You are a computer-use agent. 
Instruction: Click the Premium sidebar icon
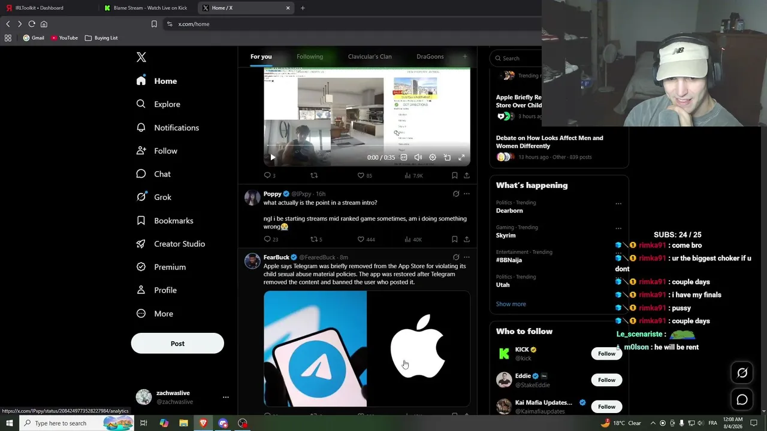pyautogui.click(x=141, y=267)
